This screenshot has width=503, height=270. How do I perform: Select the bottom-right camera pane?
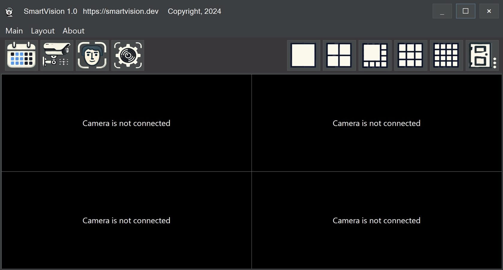(376, 220)
